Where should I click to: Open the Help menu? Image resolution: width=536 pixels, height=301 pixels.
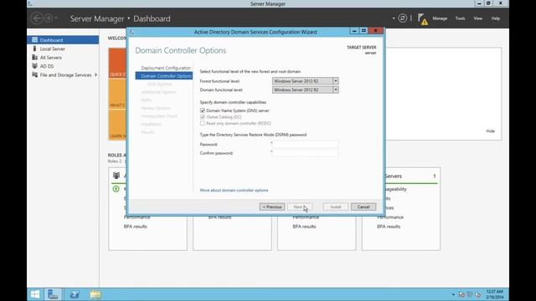point(496,18)
